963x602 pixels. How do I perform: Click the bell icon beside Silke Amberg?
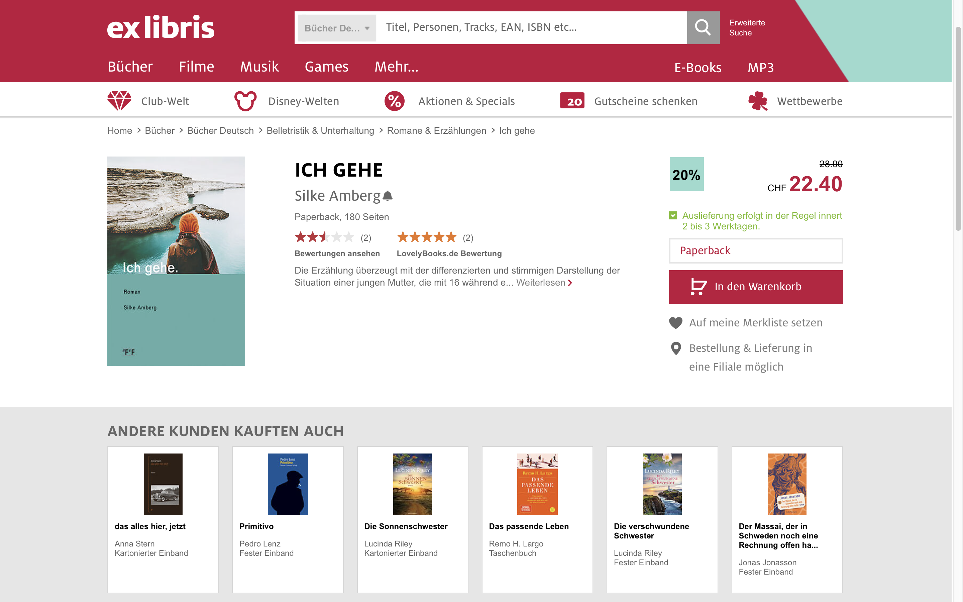[x=388, y=196]
